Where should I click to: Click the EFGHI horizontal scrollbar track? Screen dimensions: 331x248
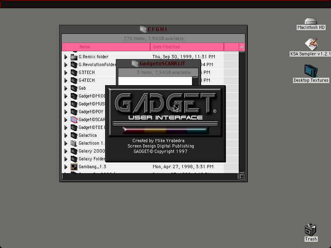[x=150, y=177]
